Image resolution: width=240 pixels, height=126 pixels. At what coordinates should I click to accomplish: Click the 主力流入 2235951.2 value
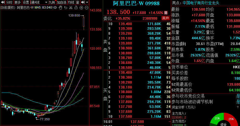tap(179, 117)
